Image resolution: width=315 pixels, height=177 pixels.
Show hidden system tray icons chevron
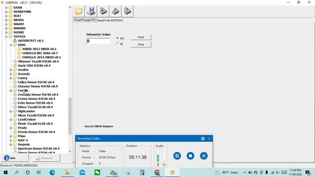click(245, 173)
